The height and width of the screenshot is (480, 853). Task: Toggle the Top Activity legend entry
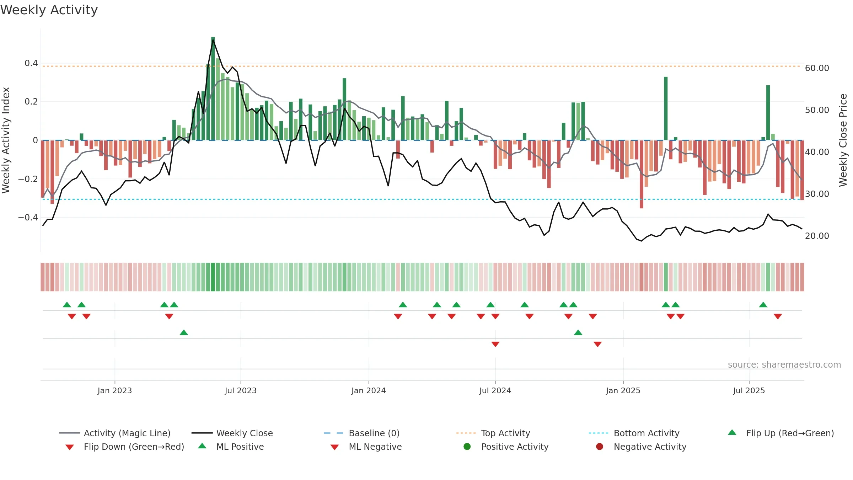pyautogui.click(x=493, y=433)
